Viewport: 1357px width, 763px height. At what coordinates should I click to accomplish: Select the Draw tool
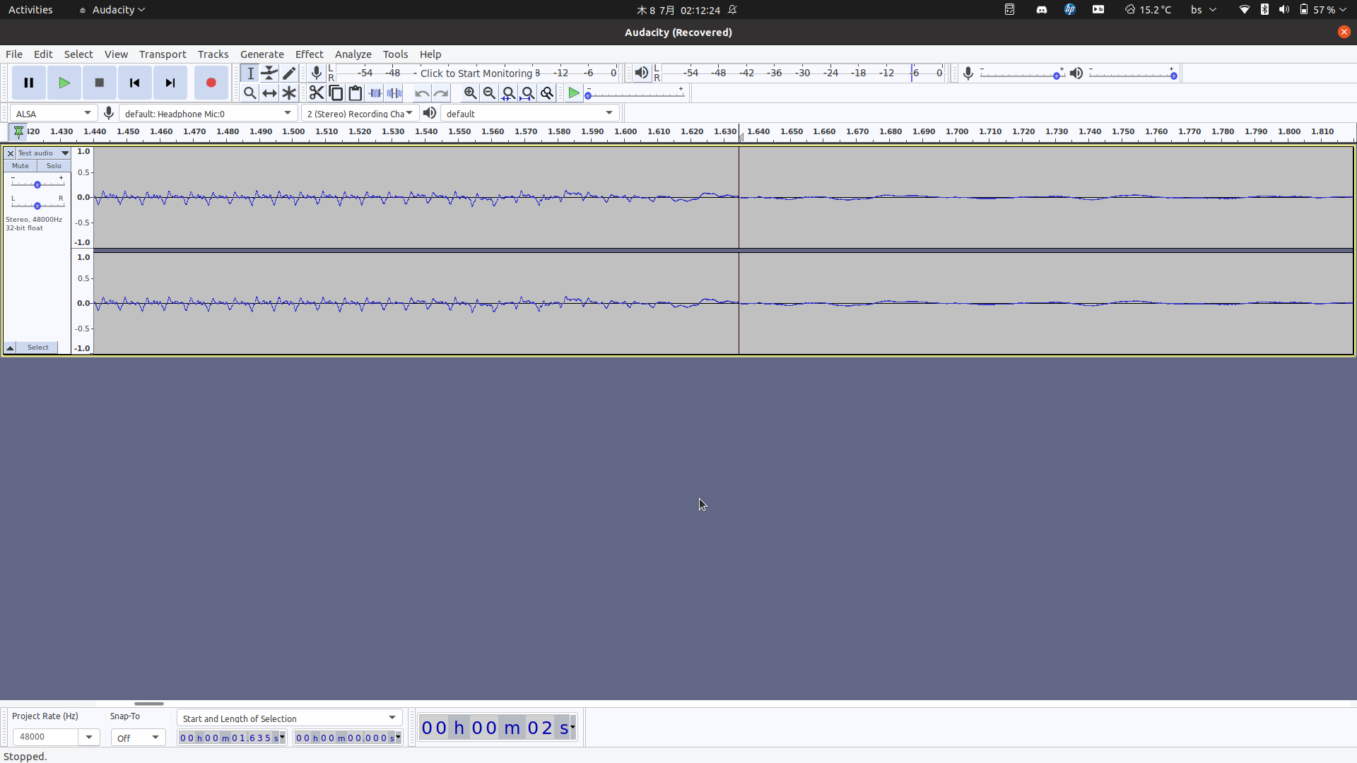(x=289, y=73)
